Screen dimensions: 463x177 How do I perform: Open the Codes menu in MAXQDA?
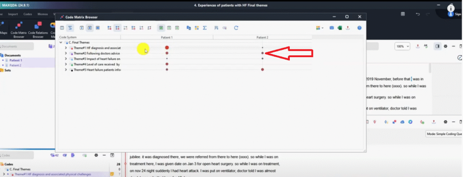(28, 14)
